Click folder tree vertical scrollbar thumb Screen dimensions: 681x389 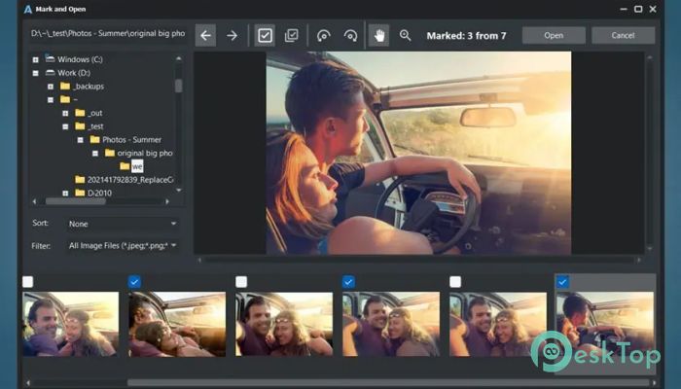pos(178,86)
